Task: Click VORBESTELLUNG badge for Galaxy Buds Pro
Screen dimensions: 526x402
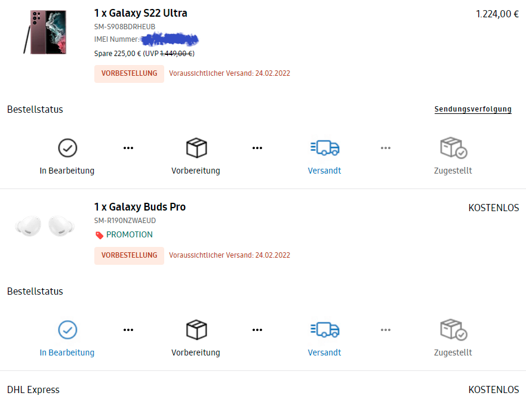Action: pyautogui.click(x=129, y=256)
